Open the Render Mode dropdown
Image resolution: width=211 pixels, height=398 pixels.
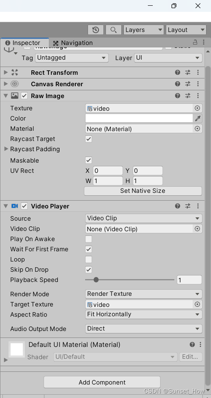point(144,294)
